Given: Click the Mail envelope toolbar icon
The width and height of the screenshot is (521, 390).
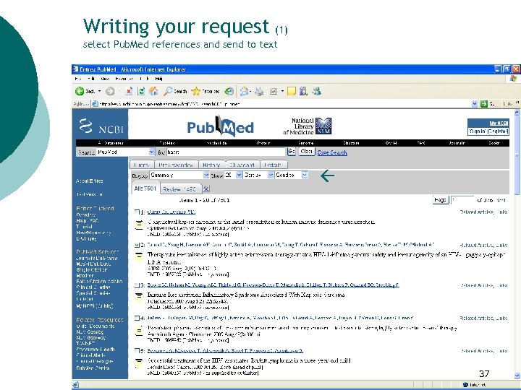Looking at the screenshot, I should [245, 91].
